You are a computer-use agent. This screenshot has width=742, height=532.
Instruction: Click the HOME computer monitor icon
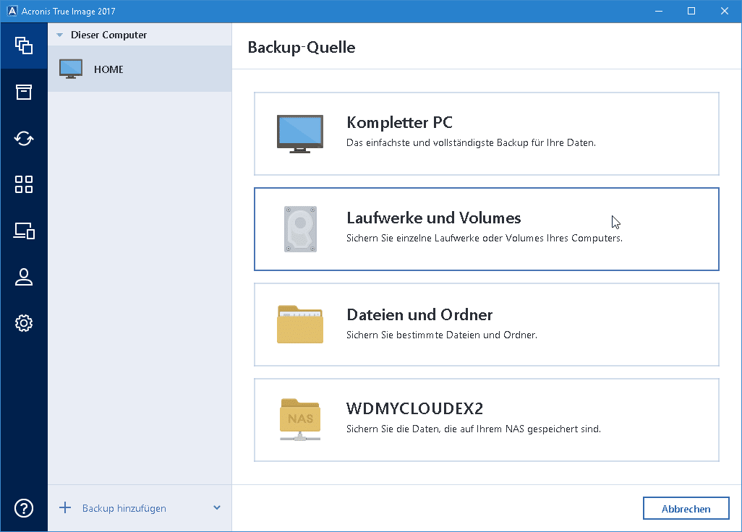71,69
